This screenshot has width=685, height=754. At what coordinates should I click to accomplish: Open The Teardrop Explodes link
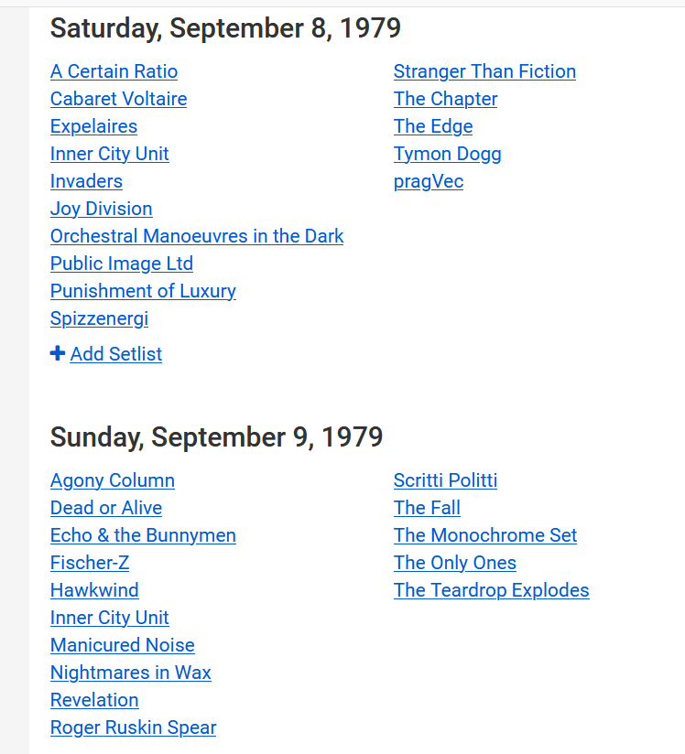(492, 590)
